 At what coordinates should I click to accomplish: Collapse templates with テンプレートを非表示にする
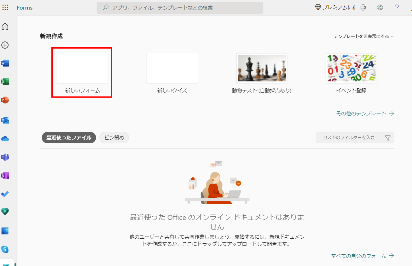(x=364, y=36)
